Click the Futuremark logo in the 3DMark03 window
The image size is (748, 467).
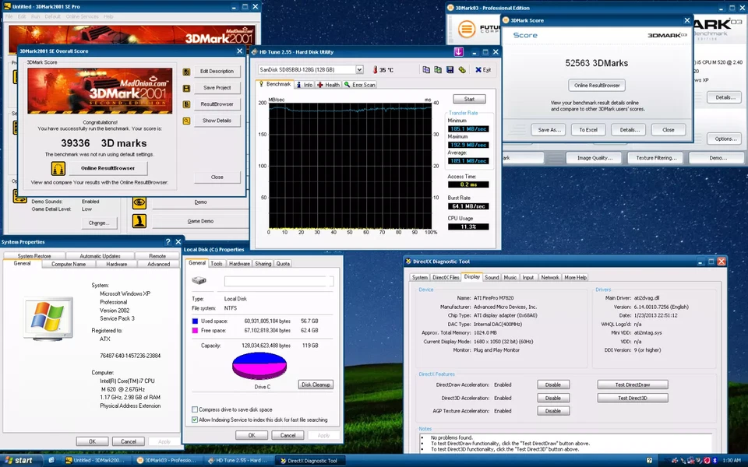(467, 30)
